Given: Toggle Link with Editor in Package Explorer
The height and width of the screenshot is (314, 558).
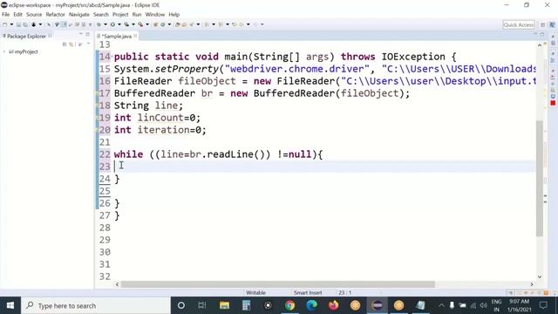Looking at the screenshot, I should click(71, 44).
